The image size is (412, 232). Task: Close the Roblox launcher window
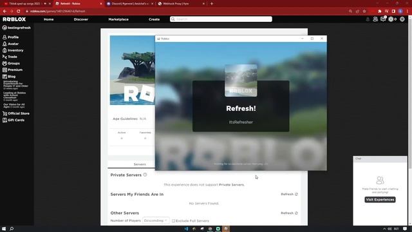tap(322, 39)
